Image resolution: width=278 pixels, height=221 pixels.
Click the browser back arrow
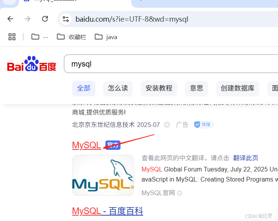(10, 19)
